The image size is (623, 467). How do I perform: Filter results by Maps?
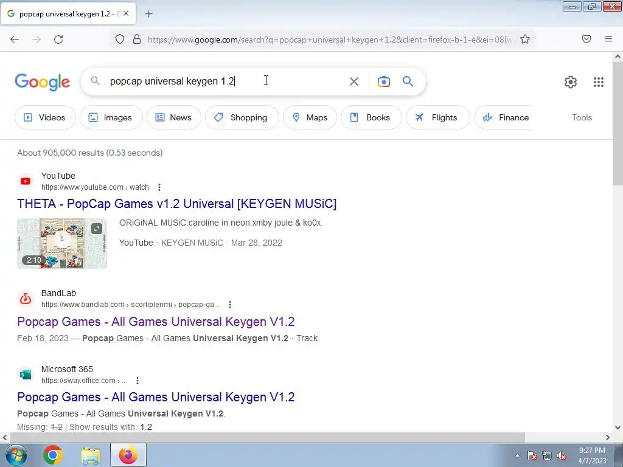click(310, 117)
